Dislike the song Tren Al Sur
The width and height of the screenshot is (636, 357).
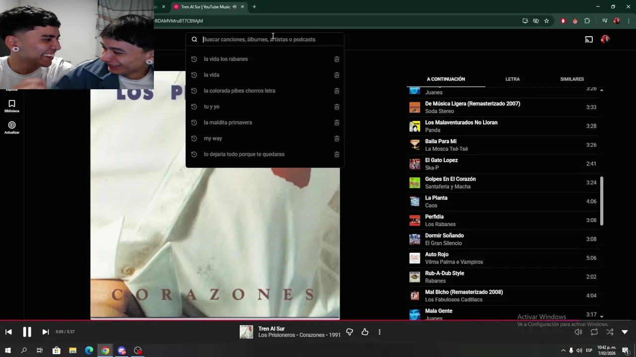349,332
